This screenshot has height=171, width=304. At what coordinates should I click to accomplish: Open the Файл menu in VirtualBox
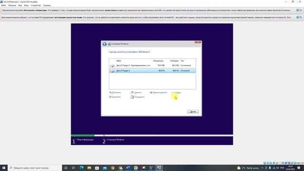pyautogui.click(x=4, y=5)
